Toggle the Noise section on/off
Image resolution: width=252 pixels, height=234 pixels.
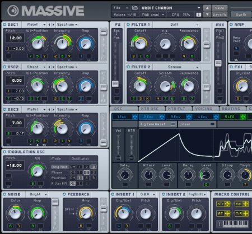point(4,194)
